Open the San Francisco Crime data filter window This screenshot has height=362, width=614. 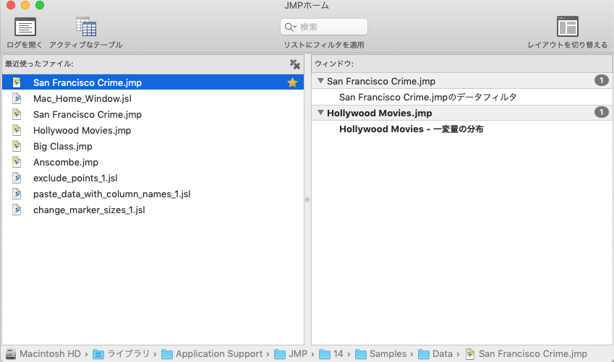point(427,97)
